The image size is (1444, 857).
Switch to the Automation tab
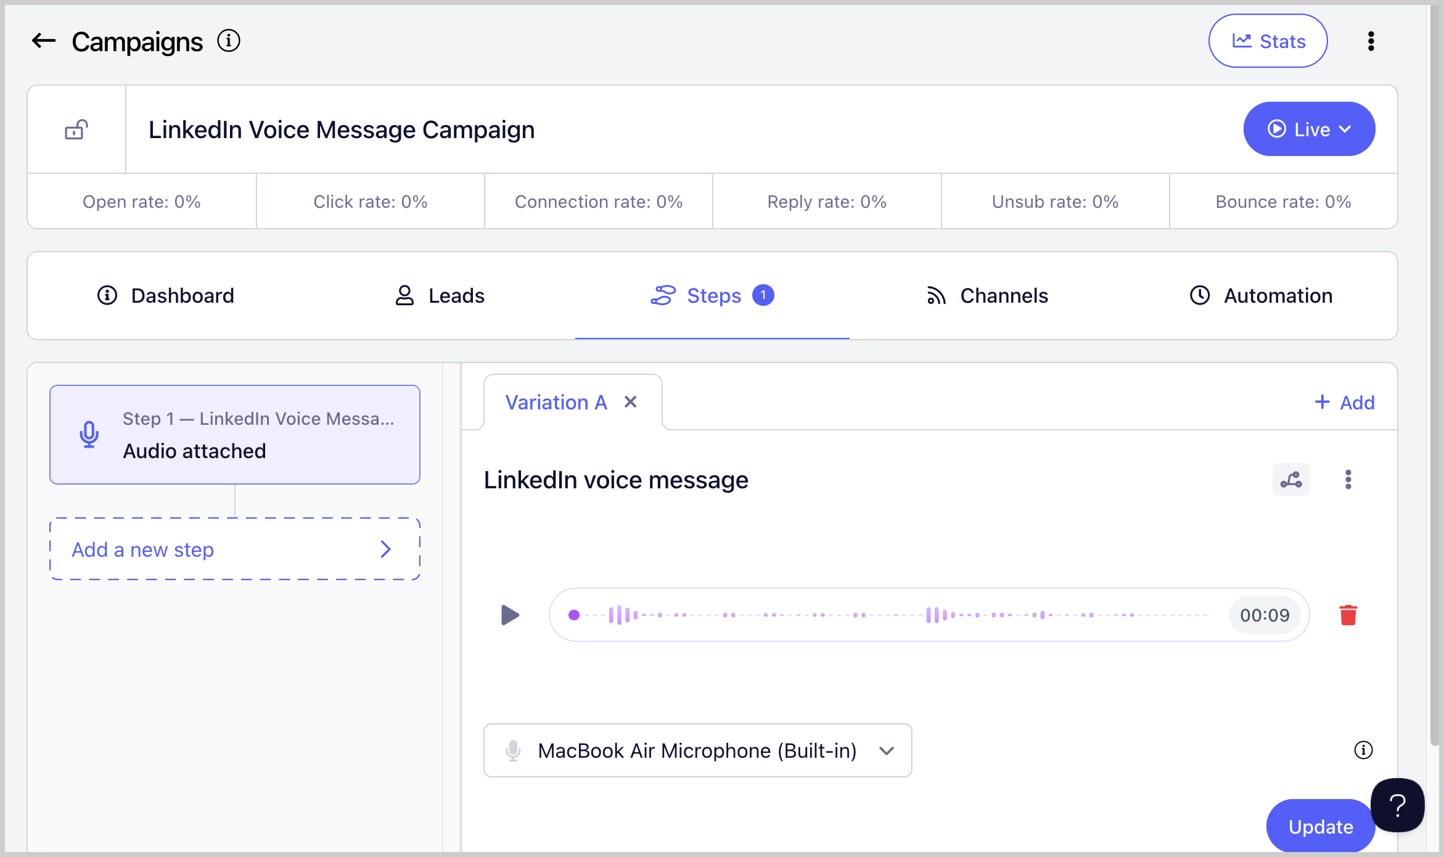[1261, 296]
